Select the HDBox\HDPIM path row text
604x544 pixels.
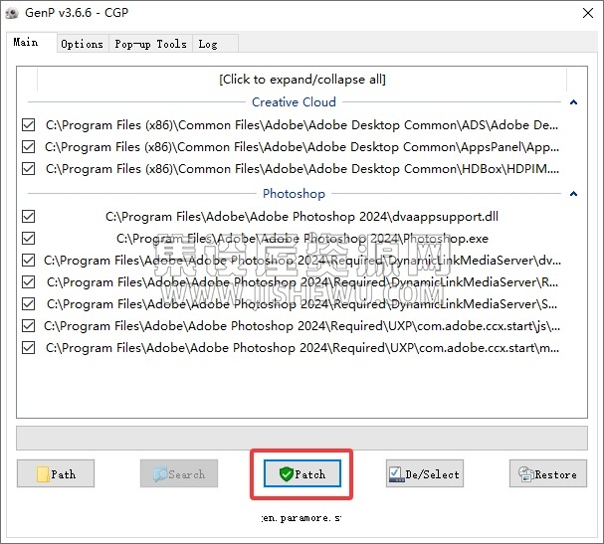tap(302, 169)
